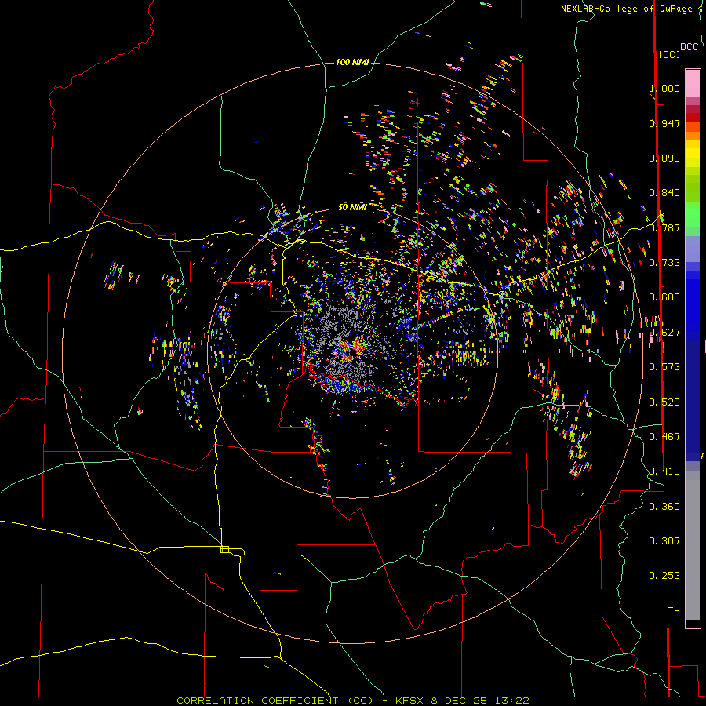Viewport: 706px width, 706px height.
Task: Click the TH label at the legend bottom
Action: click(x=674, y=611)
